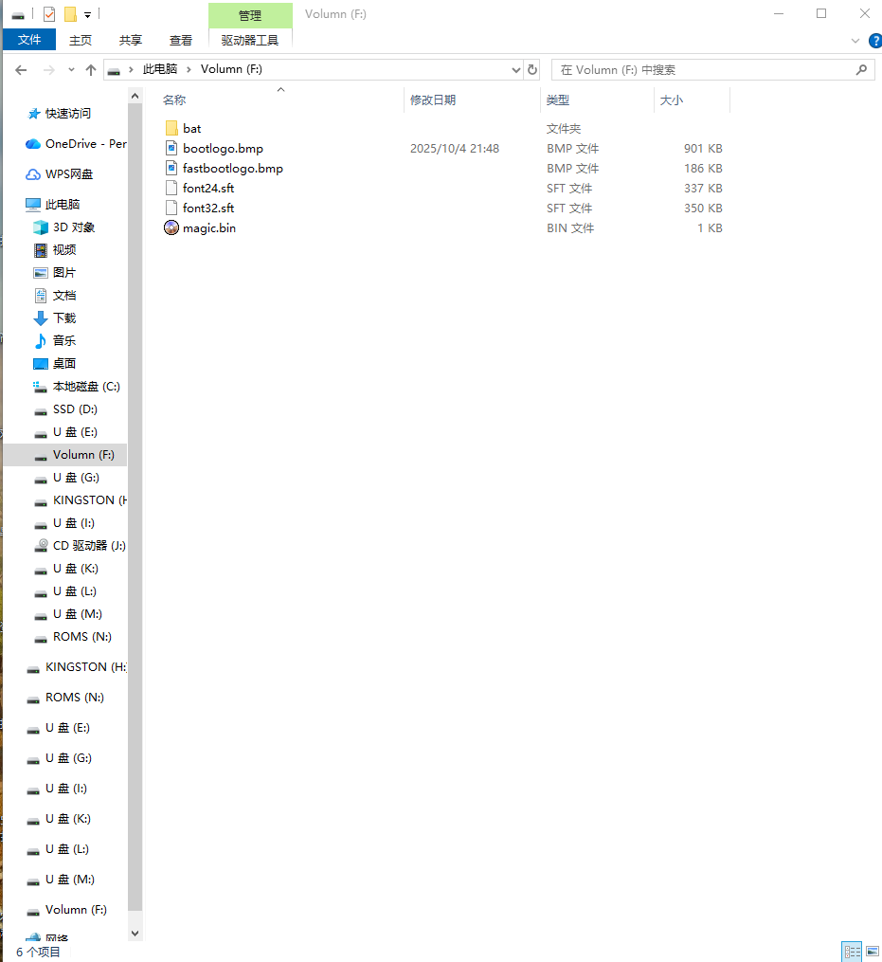Switch to details view layout
Image resolution: width=882 pixels, height=962 pixels.
(x=852, y=952)
